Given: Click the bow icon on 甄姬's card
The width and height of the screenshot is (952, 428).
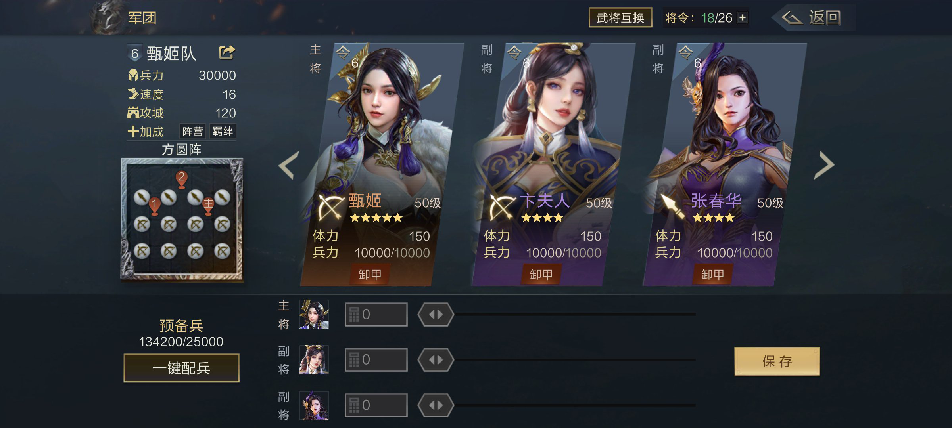Looking at the screenshot, I should tap(330, 207).
